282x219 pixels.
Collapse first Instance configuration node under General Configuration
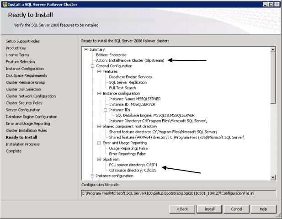[99, 93]
